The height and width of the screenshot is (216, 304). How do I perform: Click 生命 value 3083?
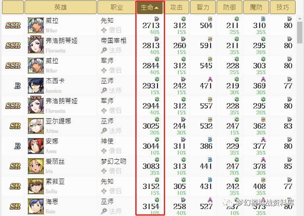coord(151,167)
